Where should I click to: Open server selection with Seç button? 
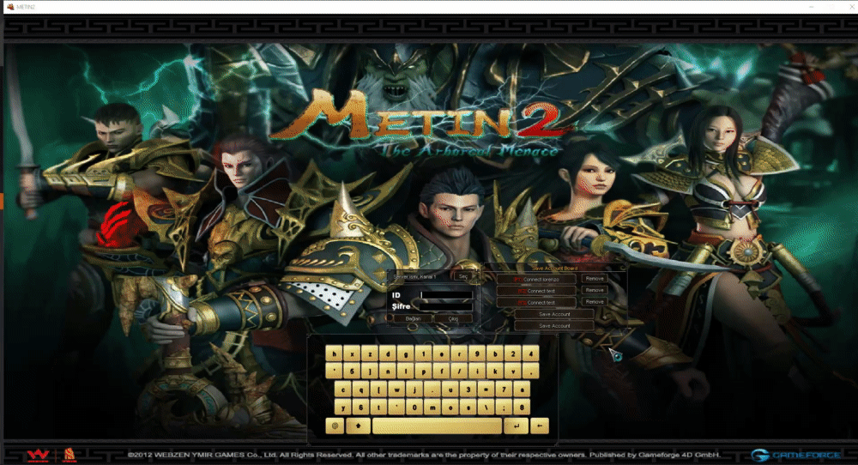pyautogui.click(x=463, y=276)
